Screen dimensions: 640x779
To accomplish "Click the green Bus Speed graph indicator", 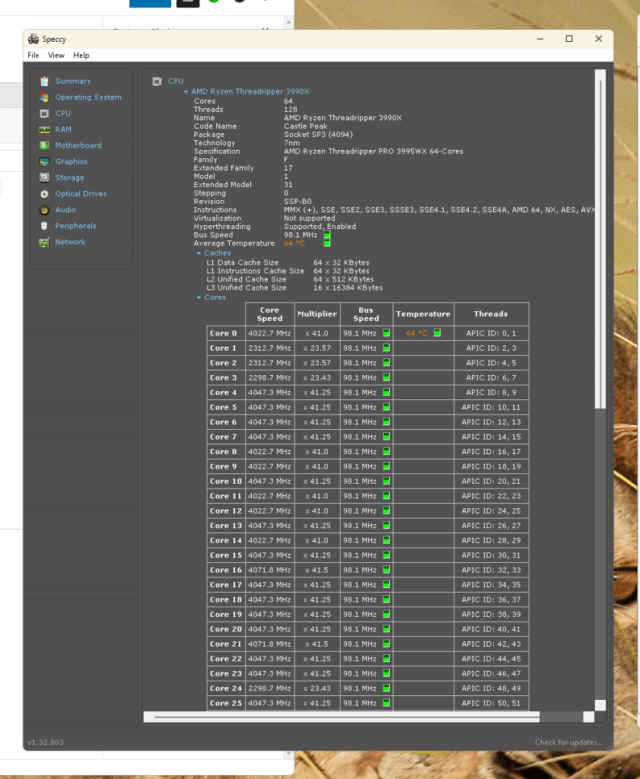I will point(327,234).
